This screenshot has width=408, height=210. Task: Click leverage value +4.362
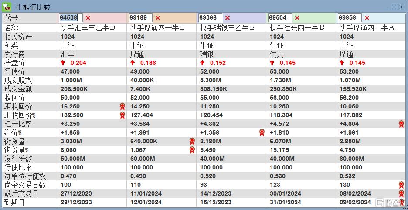[210, 124]
